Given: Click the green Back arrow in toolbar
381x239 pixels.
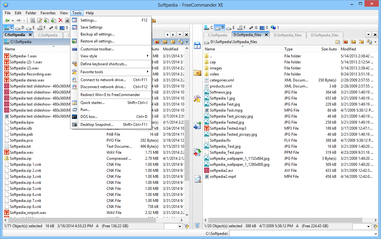Looking at the screenshot, I should click(7, 20).
